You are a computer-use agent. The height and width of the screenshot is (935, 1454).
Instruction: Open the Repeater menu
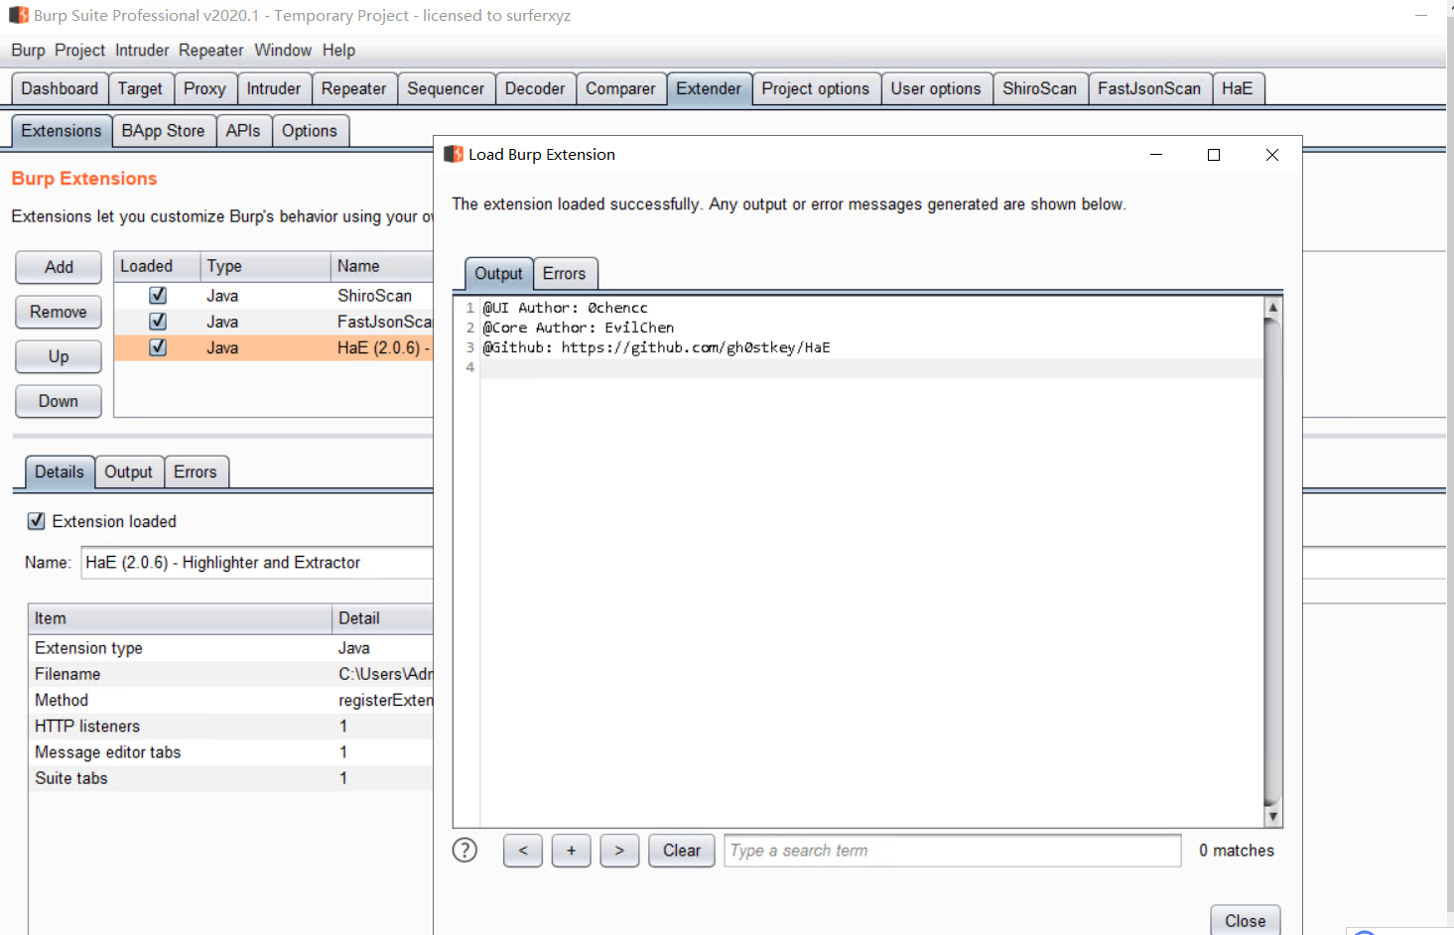pos(210,51)
